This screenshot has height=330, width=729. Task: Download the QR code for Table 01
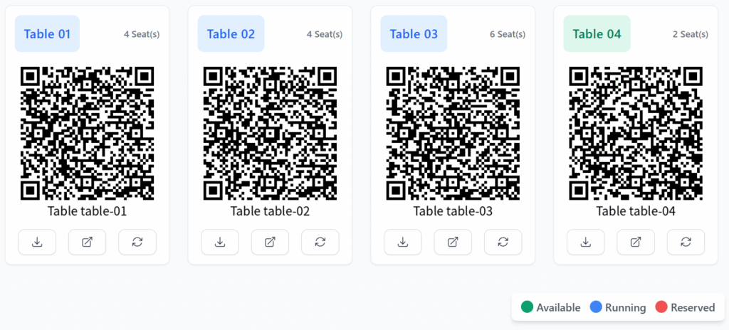click(37, 242)
